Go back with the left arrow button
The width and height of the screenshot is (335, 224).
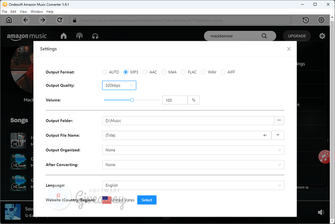pyautogui.click(x=26, y=20)
